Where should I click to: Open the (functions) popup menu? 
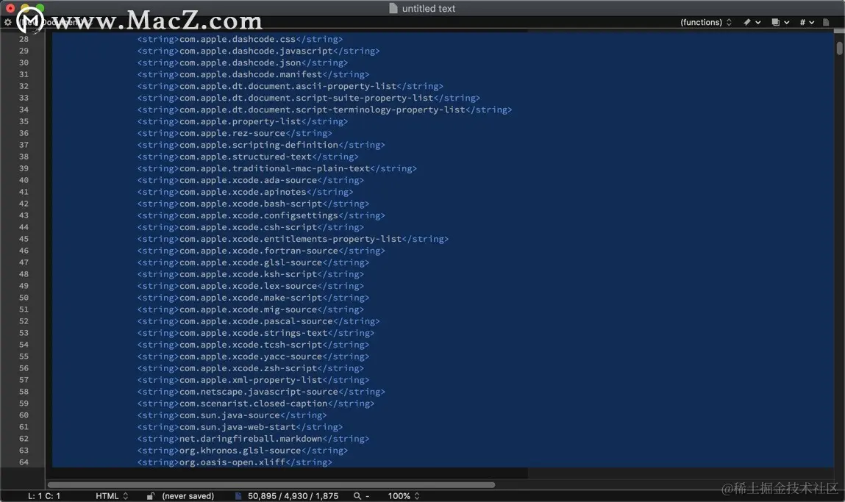705,22
